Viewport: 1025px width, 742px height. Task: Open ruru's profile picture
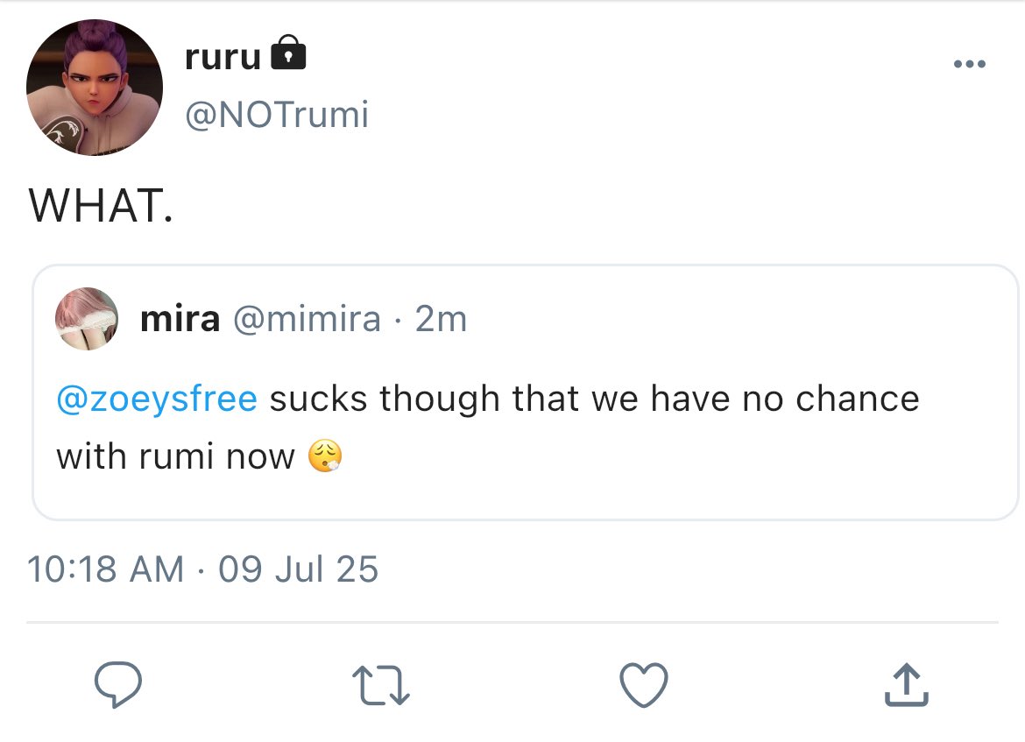(x=95, y=88)
